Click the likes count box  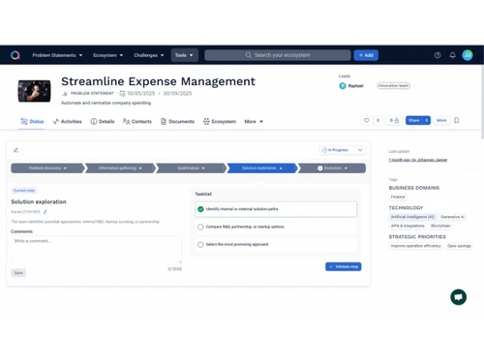pyautogui.click(x=378, y=120)
